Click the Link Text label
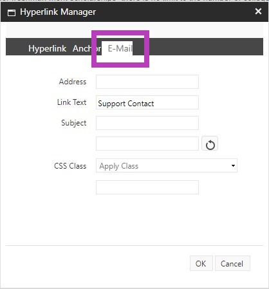The width and height of the screenshot is (269, 289). pos(72,102)
